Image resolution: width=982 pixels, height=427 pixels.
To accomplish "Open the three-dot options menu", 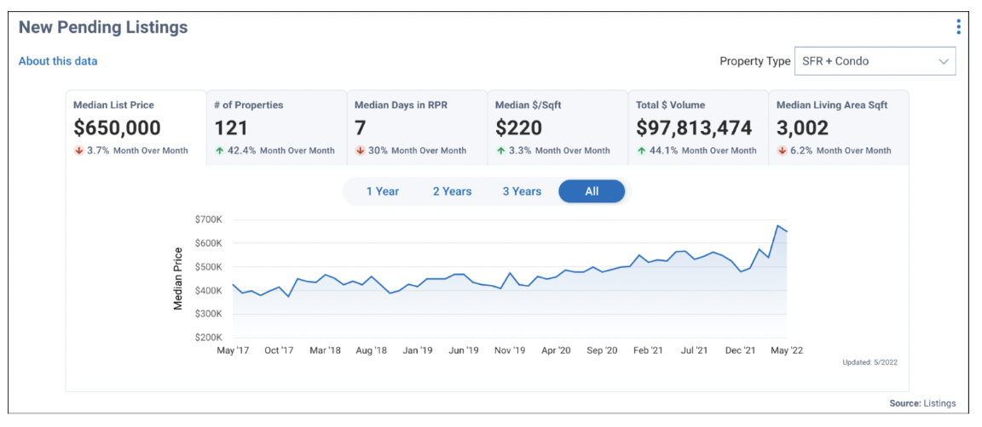I will pos(958,27).
